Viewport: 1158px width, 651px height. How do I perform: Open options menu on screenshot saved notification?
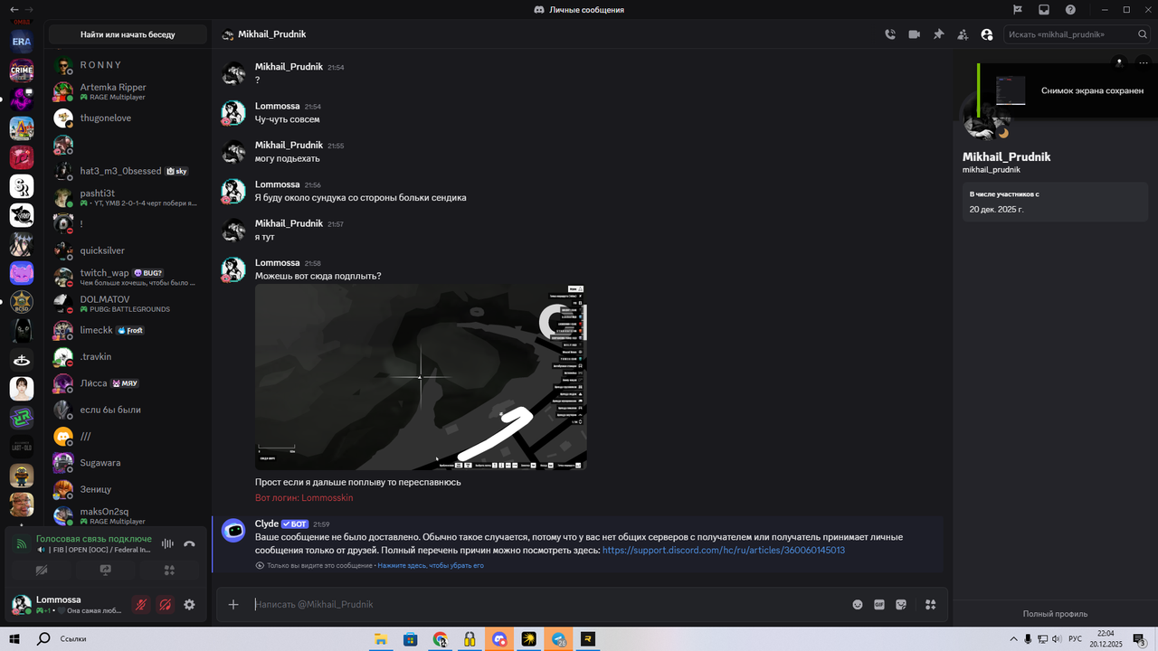click(1144, 62)
